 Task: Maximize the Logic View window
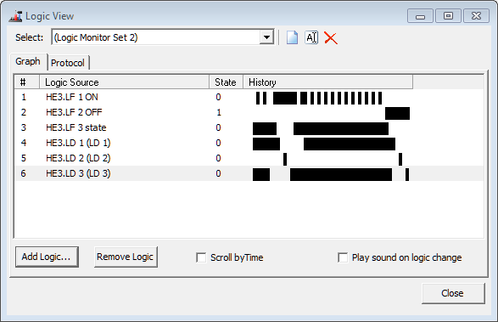coord(448,16)
